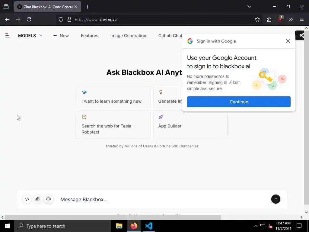This screenshot has height=232, width=309.
Task: Open the Extensions puzzle icon
Action: tap(269, 19)
